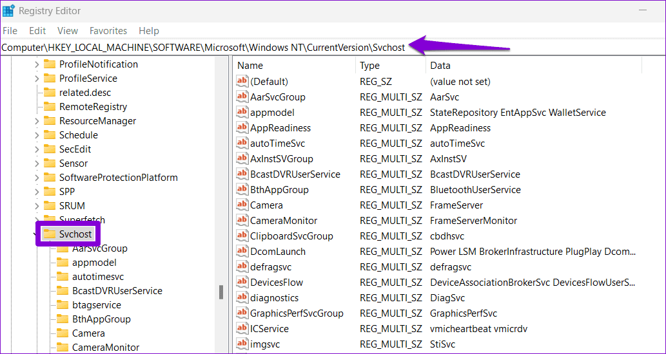The width and height of the screenshot is (666, 354).
Task: Click data value 'FrameServerMonitor'
Action: click(474, 221)
